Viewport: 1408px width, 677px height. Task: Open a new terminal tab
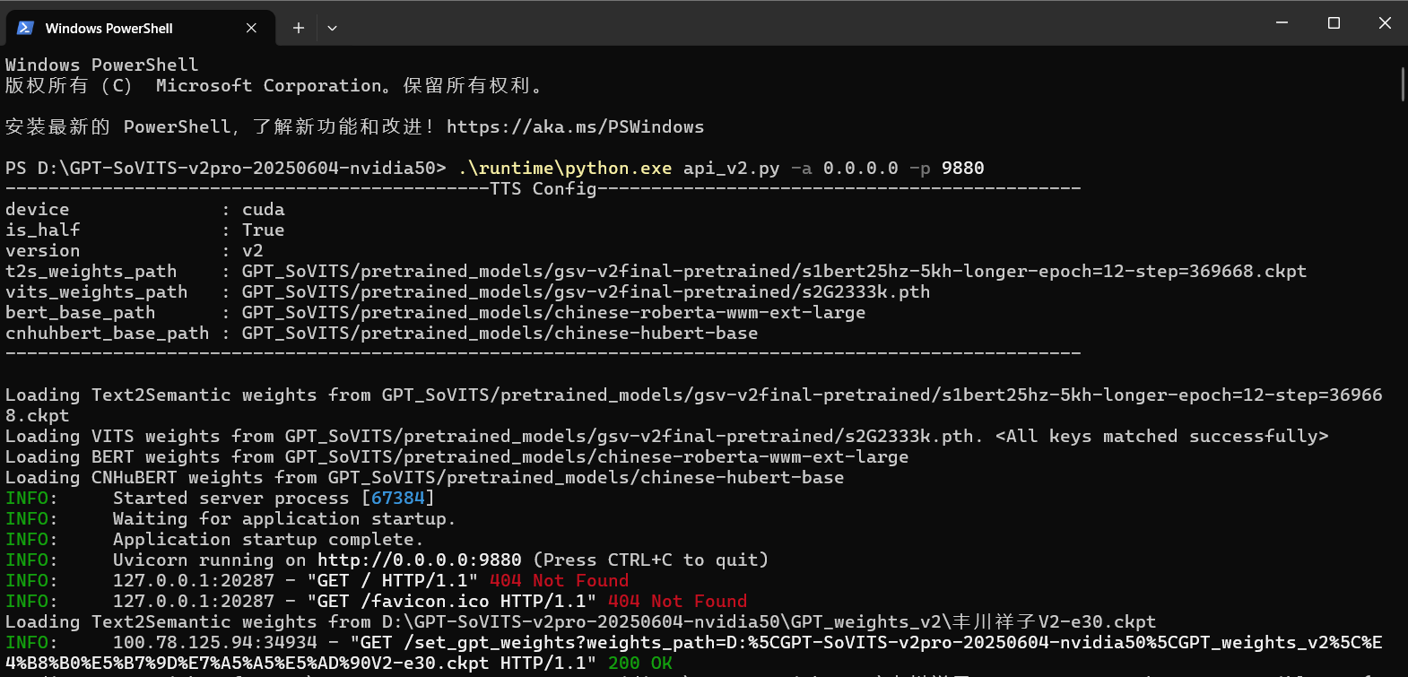click(299, 28)
